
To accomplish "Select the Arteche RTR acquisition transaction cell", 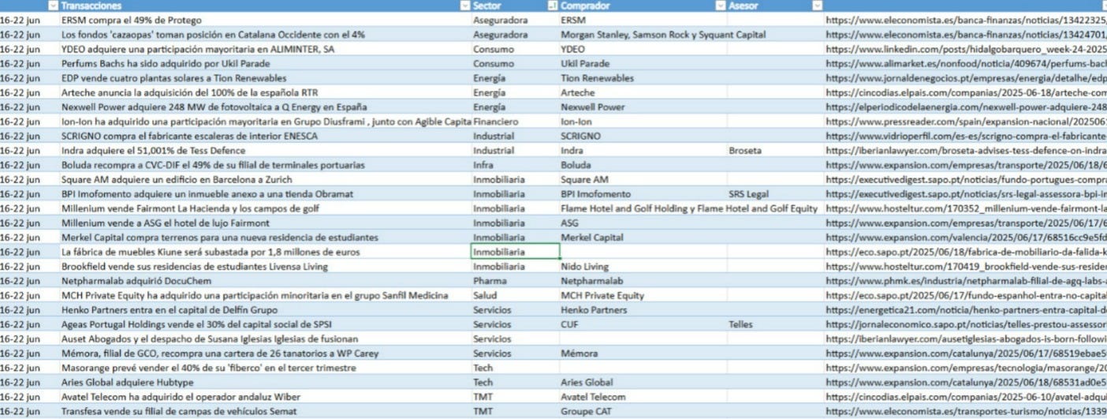I will point(265,92).
